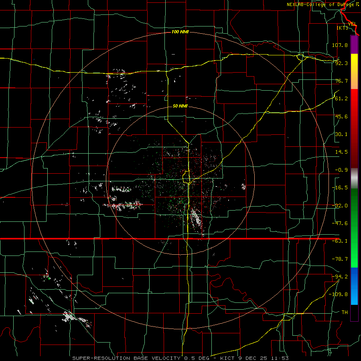Click the 61.2 legend value

(x=341, y=99)
